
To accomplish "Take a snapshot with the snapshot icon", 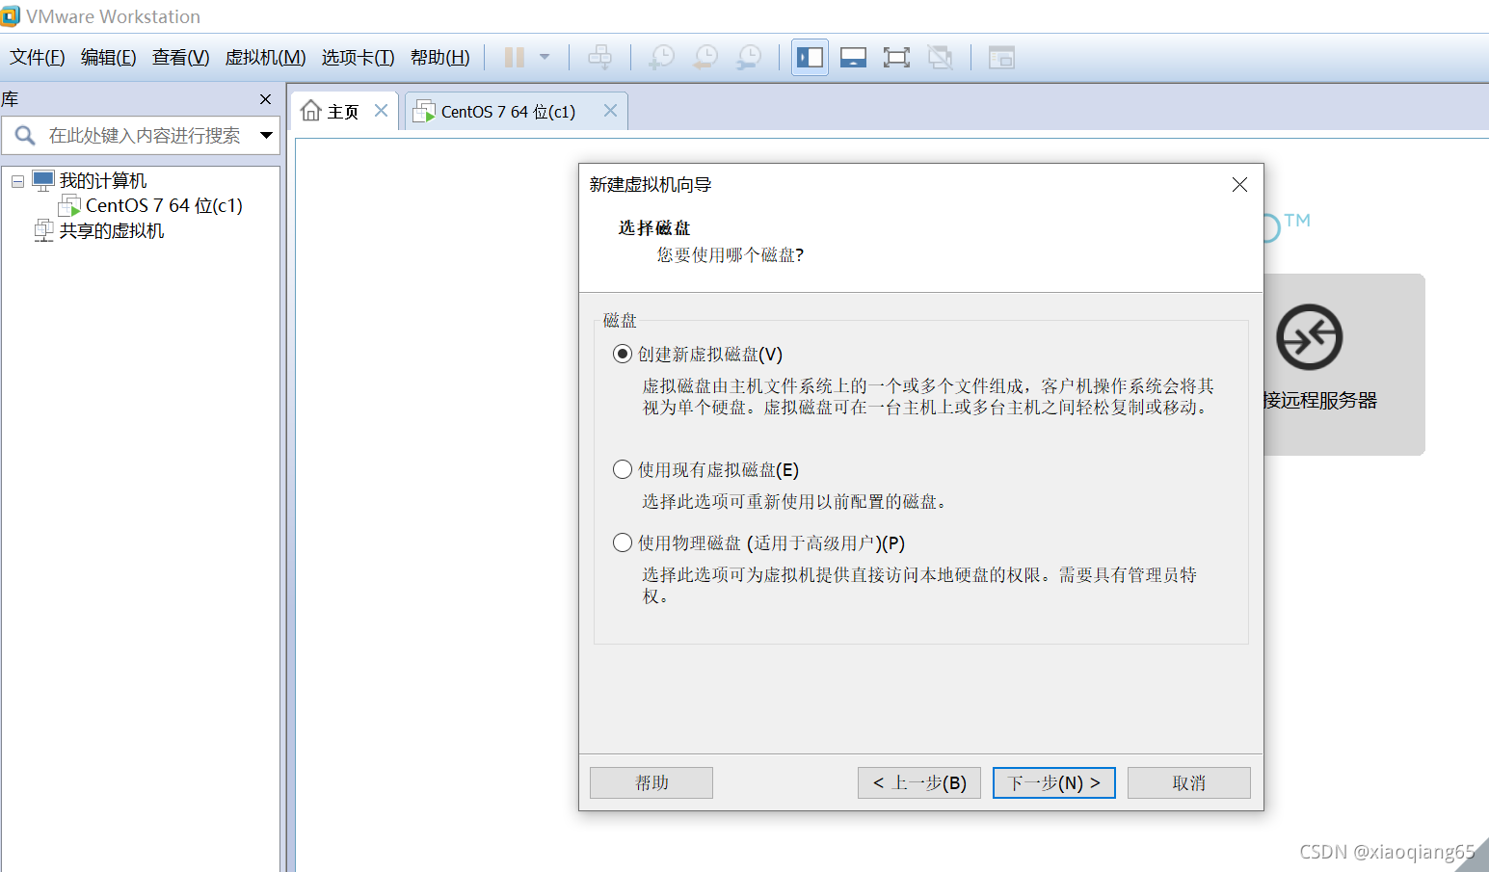I will [661, 58].
